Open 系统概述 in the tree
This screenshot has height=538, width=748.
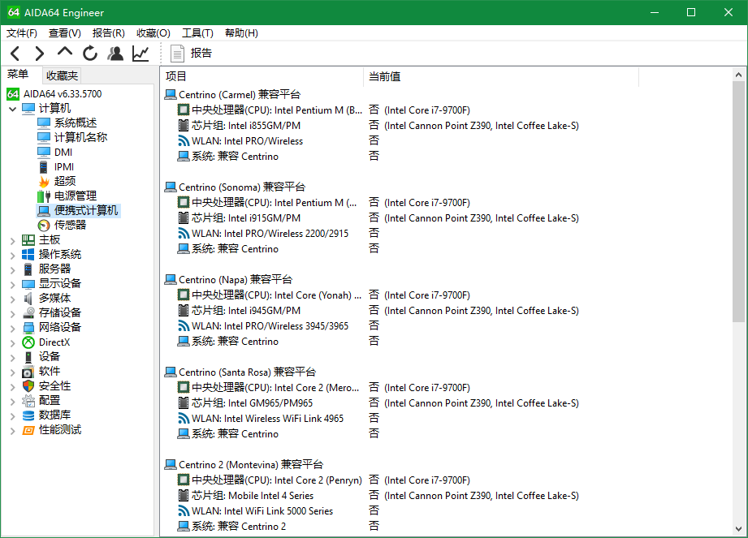point(76,123)
